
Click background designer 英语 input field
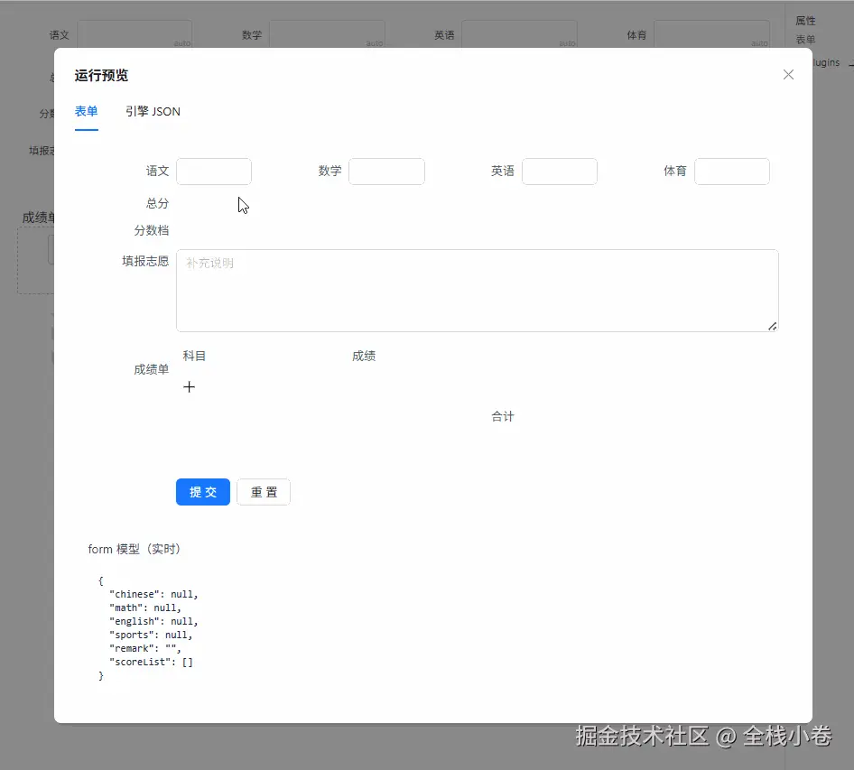[x=519, y=34]
